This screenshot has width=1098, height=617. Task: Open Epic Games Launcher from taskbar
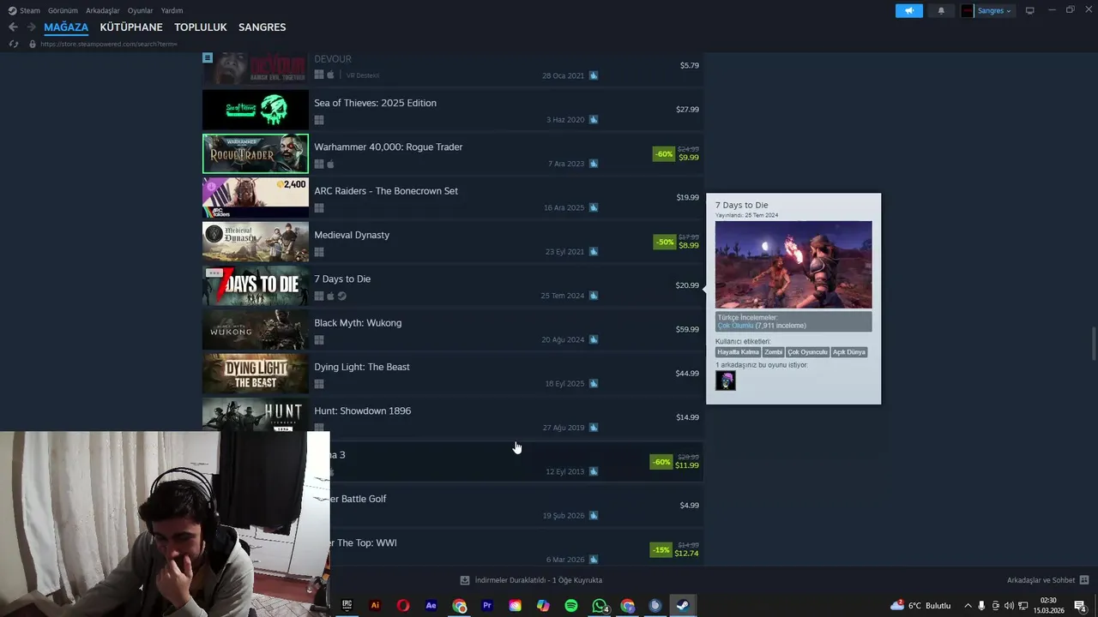[347, 605]
